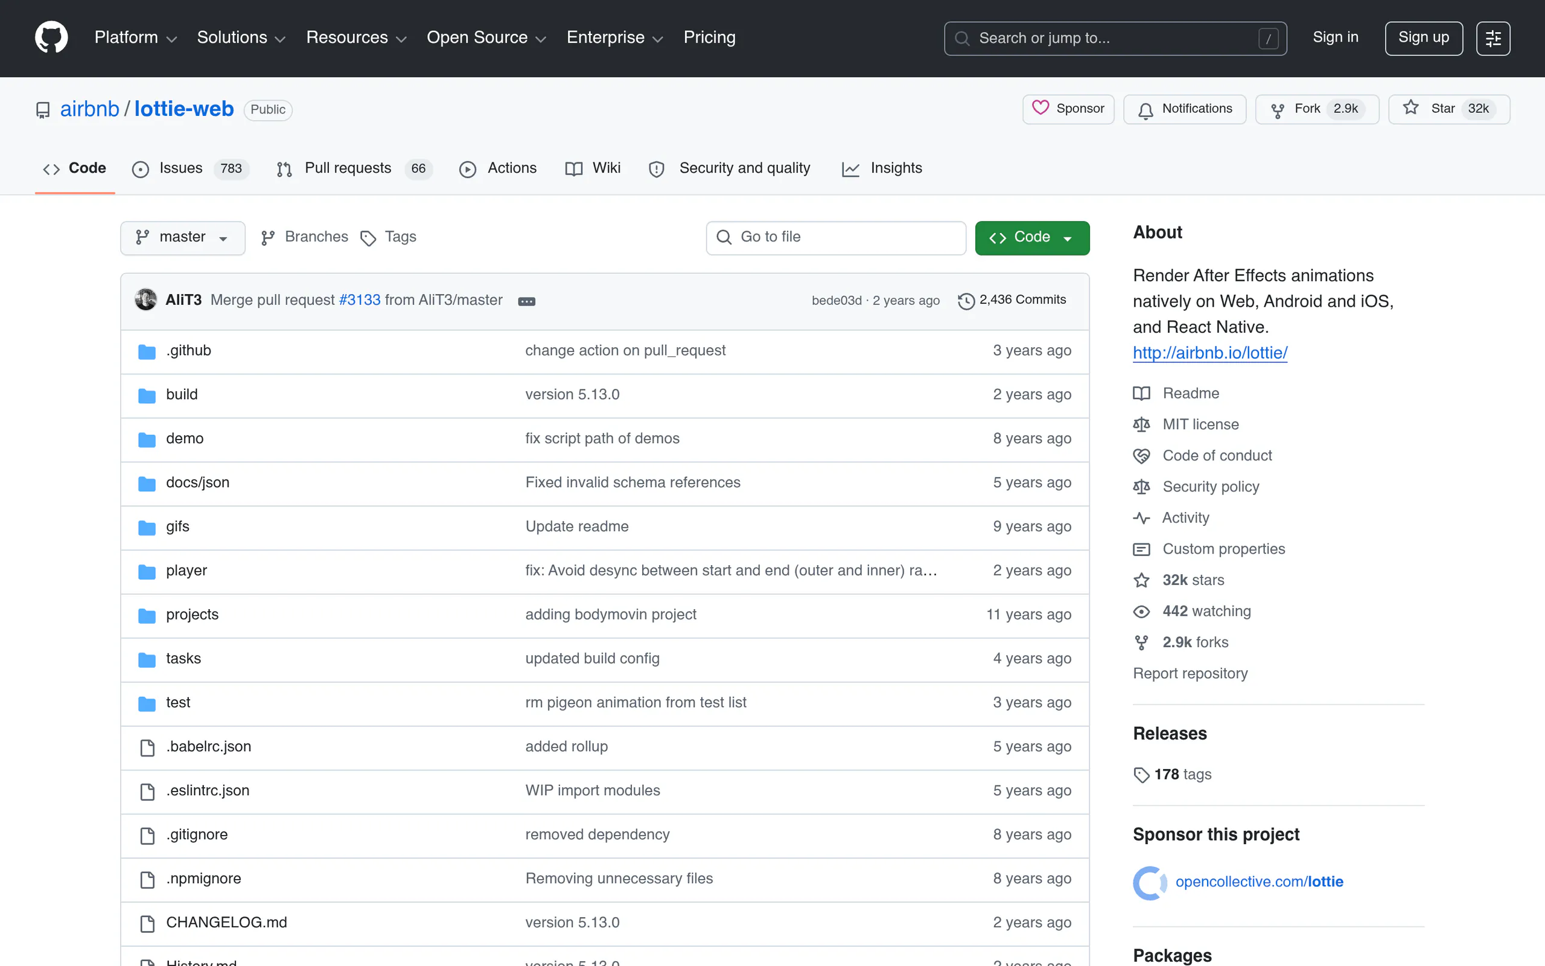Open the Security and quality tab
The image size is (1545, 966).
(729, 168)
